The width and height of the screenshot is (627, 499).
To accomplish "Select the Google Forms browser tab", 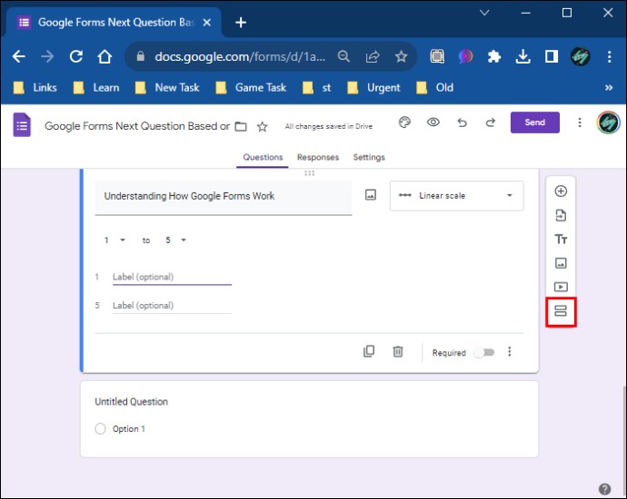I will tap(112, 23).
